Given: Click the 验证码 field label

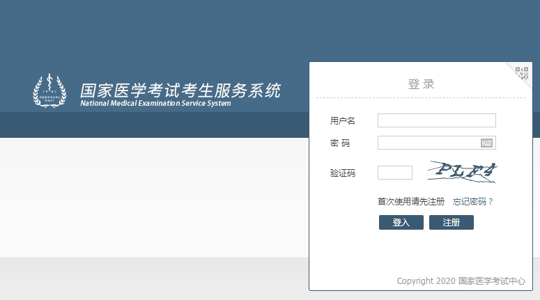Looking at the screenshot, I should 342,173.
